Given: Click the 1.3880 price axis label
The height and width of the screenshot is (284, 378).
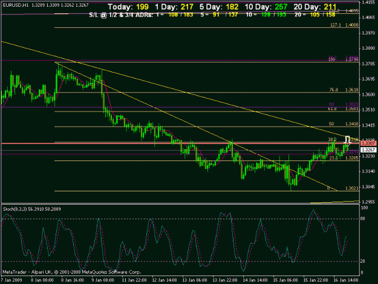Looking at the screenshot, I should 368,48.
